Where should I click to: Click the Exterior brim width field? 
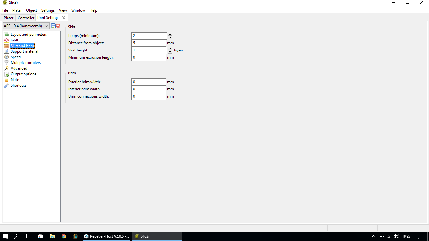tap(148, 82)
